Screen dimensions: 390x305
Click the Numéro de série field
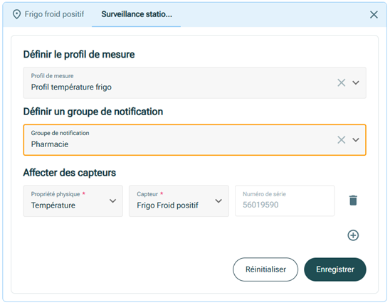point(285,200)
